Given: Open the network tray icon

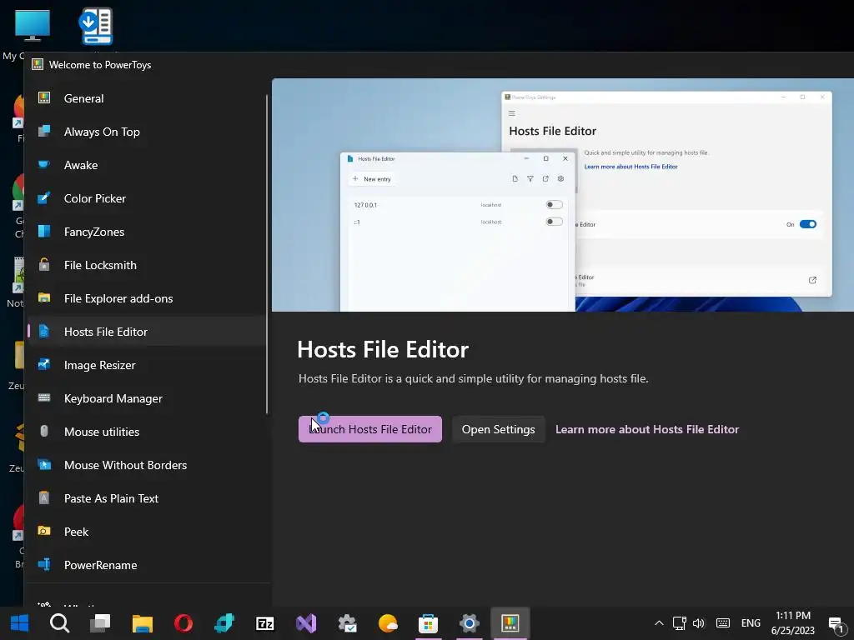Looking at the screenshot, I should (x=679, y=623).
